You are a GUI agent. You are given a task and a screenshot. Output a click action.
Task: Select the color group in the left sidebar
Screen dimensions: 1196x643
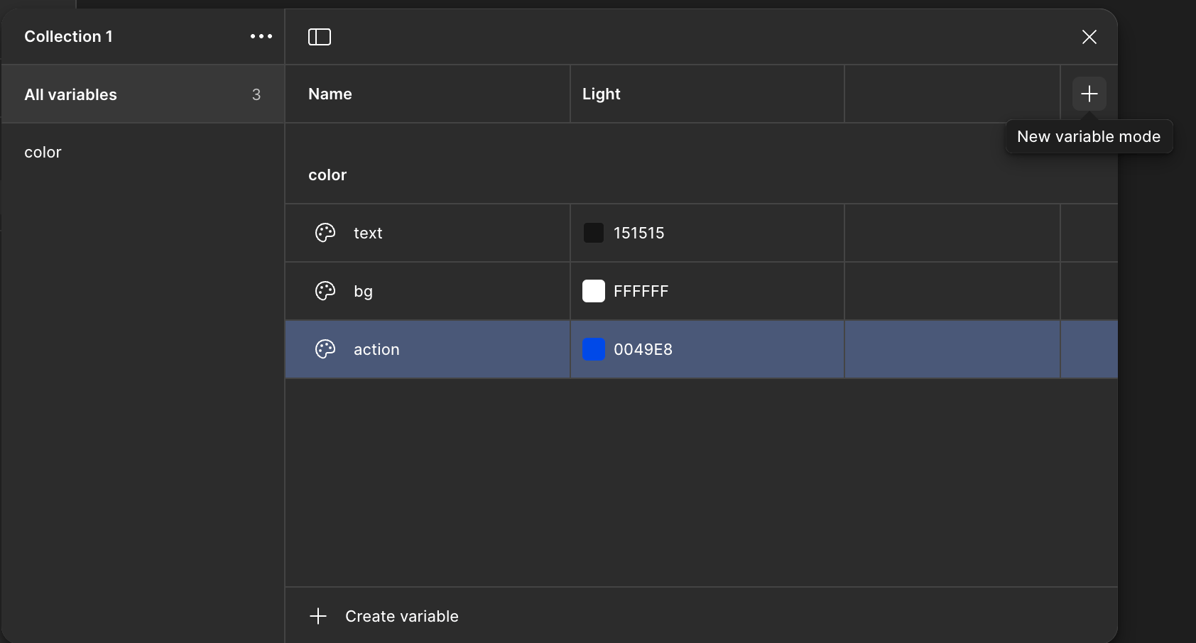[43, 152]
